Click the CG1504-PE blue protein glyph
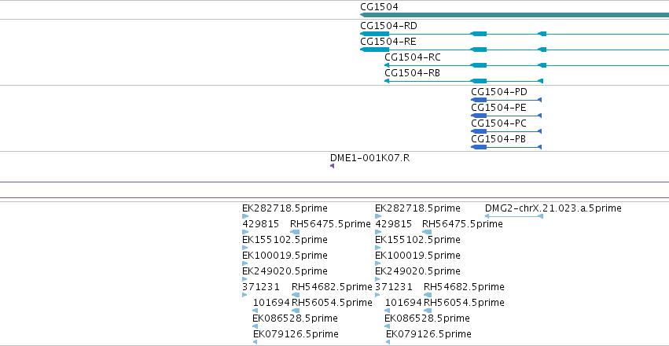Image resolution: width=669 pixels, height=346 pixels. pyautogui.click(x=506, y=116)
